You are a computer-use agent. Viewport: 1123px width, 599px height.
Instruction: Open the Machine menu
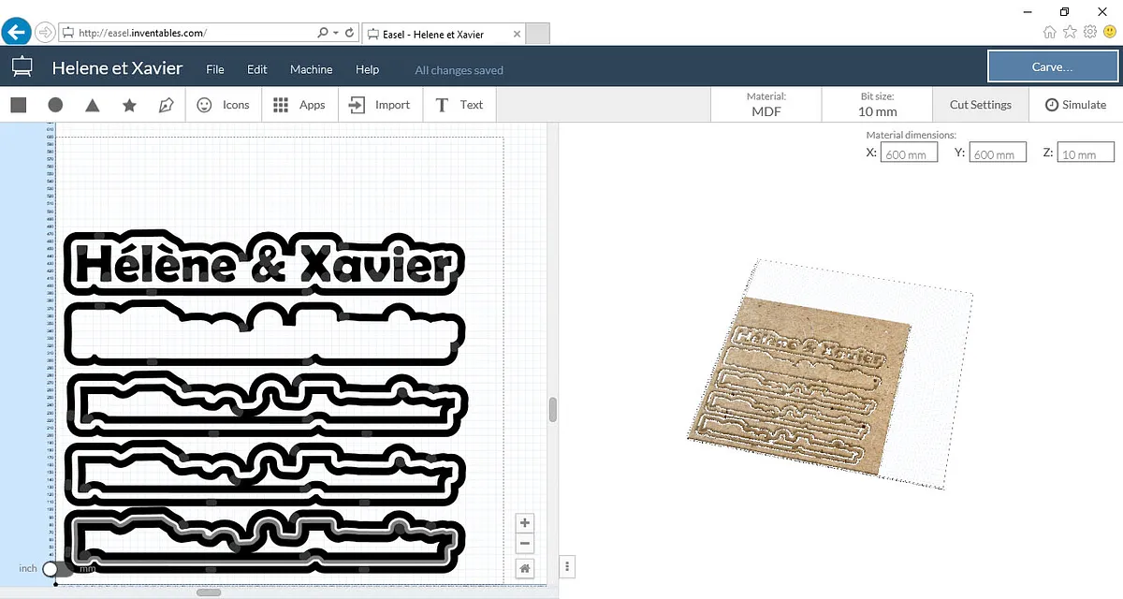click(311, 69)
